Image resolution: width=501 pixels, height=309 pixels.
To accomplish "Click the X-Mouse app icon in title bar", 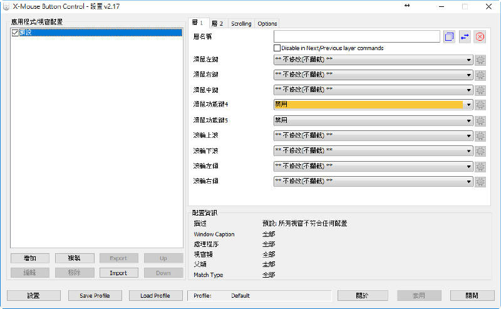I will point(6,6).
